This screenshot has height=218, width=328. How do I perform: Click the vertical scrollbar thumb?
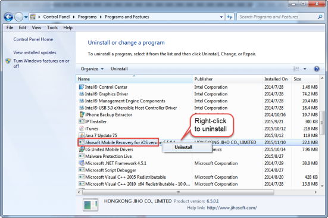point(322,123)
